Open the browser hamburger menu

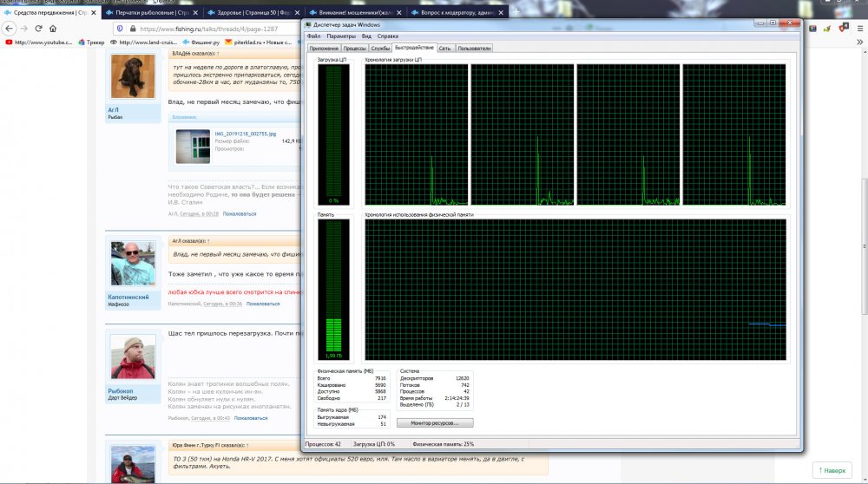tap(860, 29)
